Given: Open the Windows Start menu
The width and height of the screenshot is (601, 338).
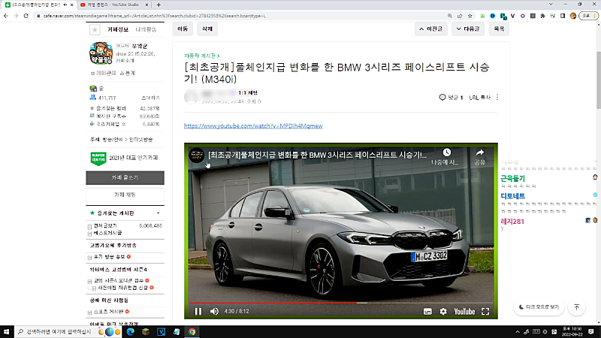Looking at the screenshot, I should 6,331.
